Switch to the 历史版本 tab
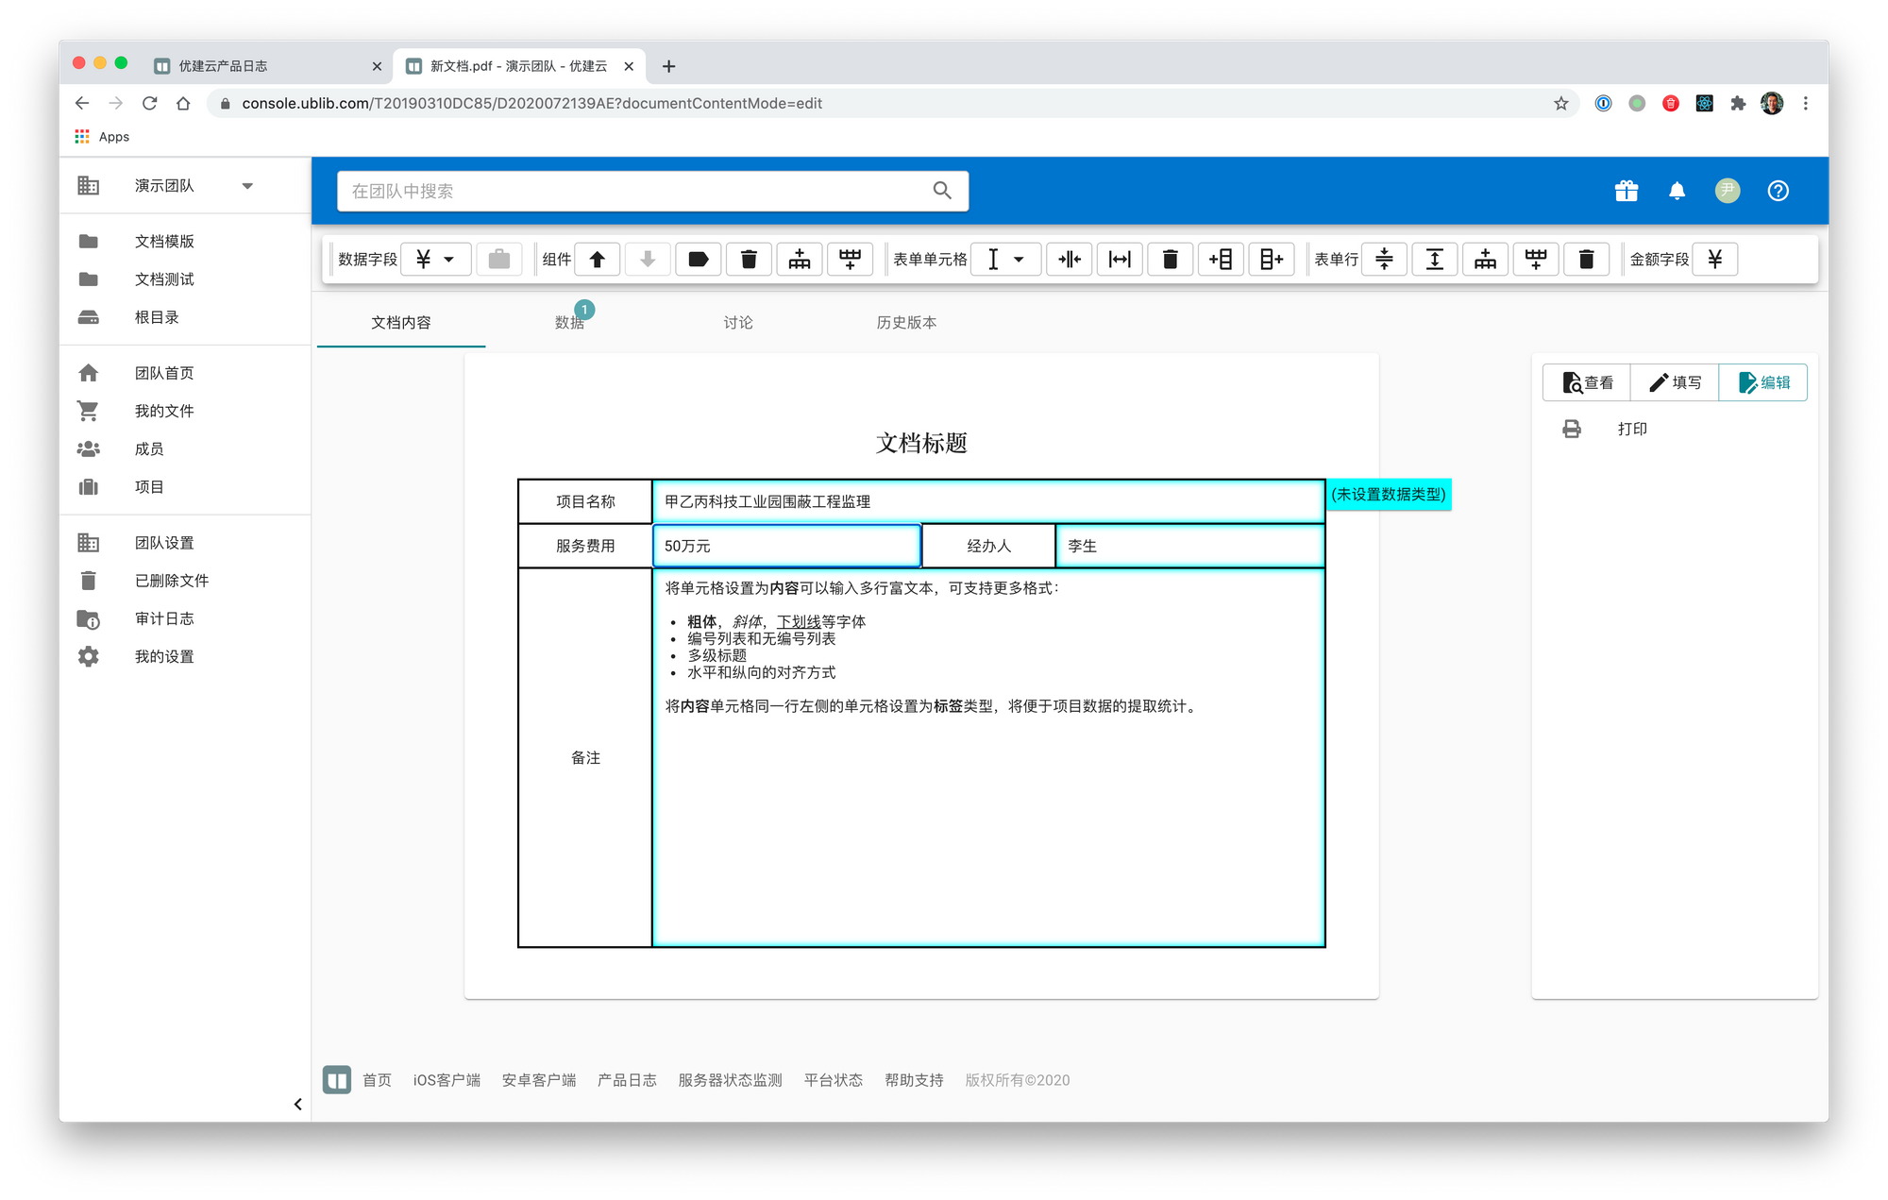Screen dimensions: 1888x1200 [x=906, y=322]
